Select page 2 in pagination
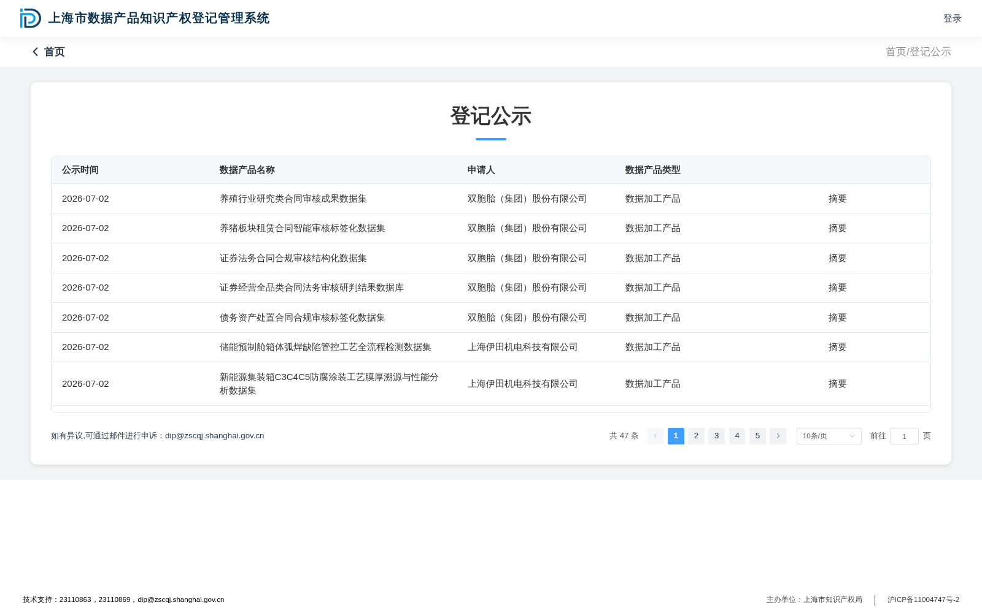 point(696,436)
